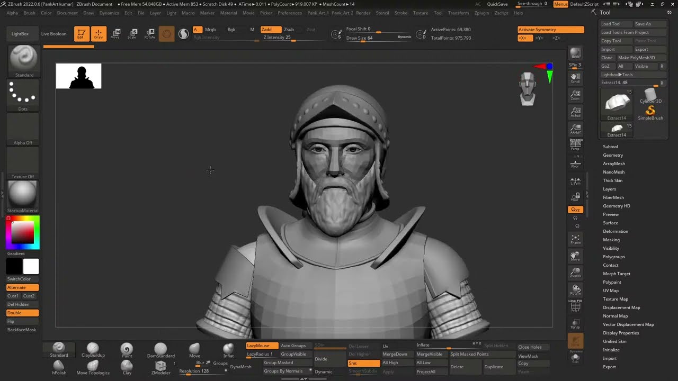Click the Scroll canvas icon

pyautogui.click(x=575, y=79)
